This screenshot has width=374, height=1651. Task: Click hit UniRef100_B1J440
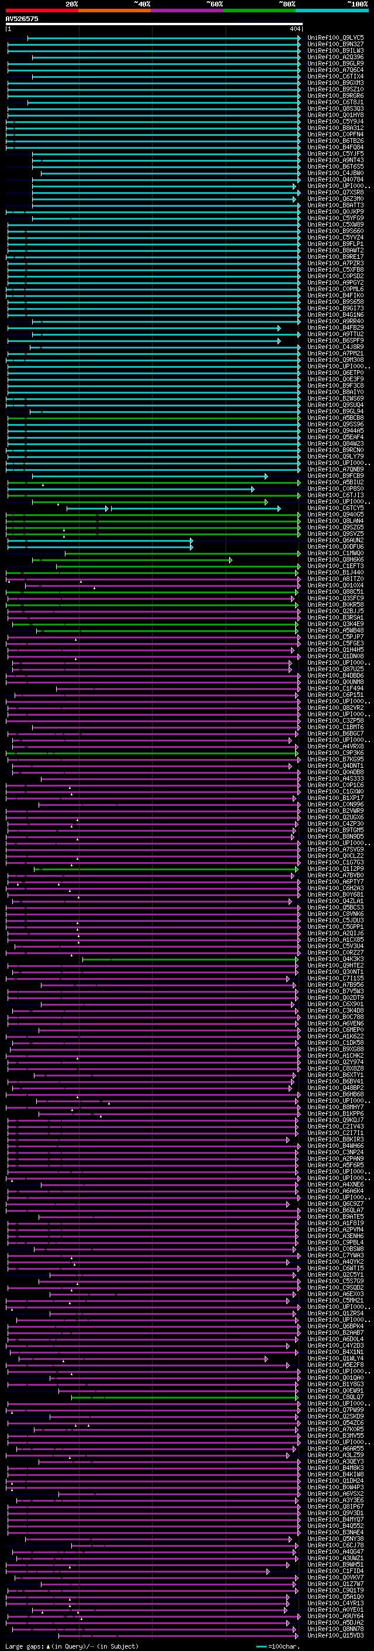point(335,572)
